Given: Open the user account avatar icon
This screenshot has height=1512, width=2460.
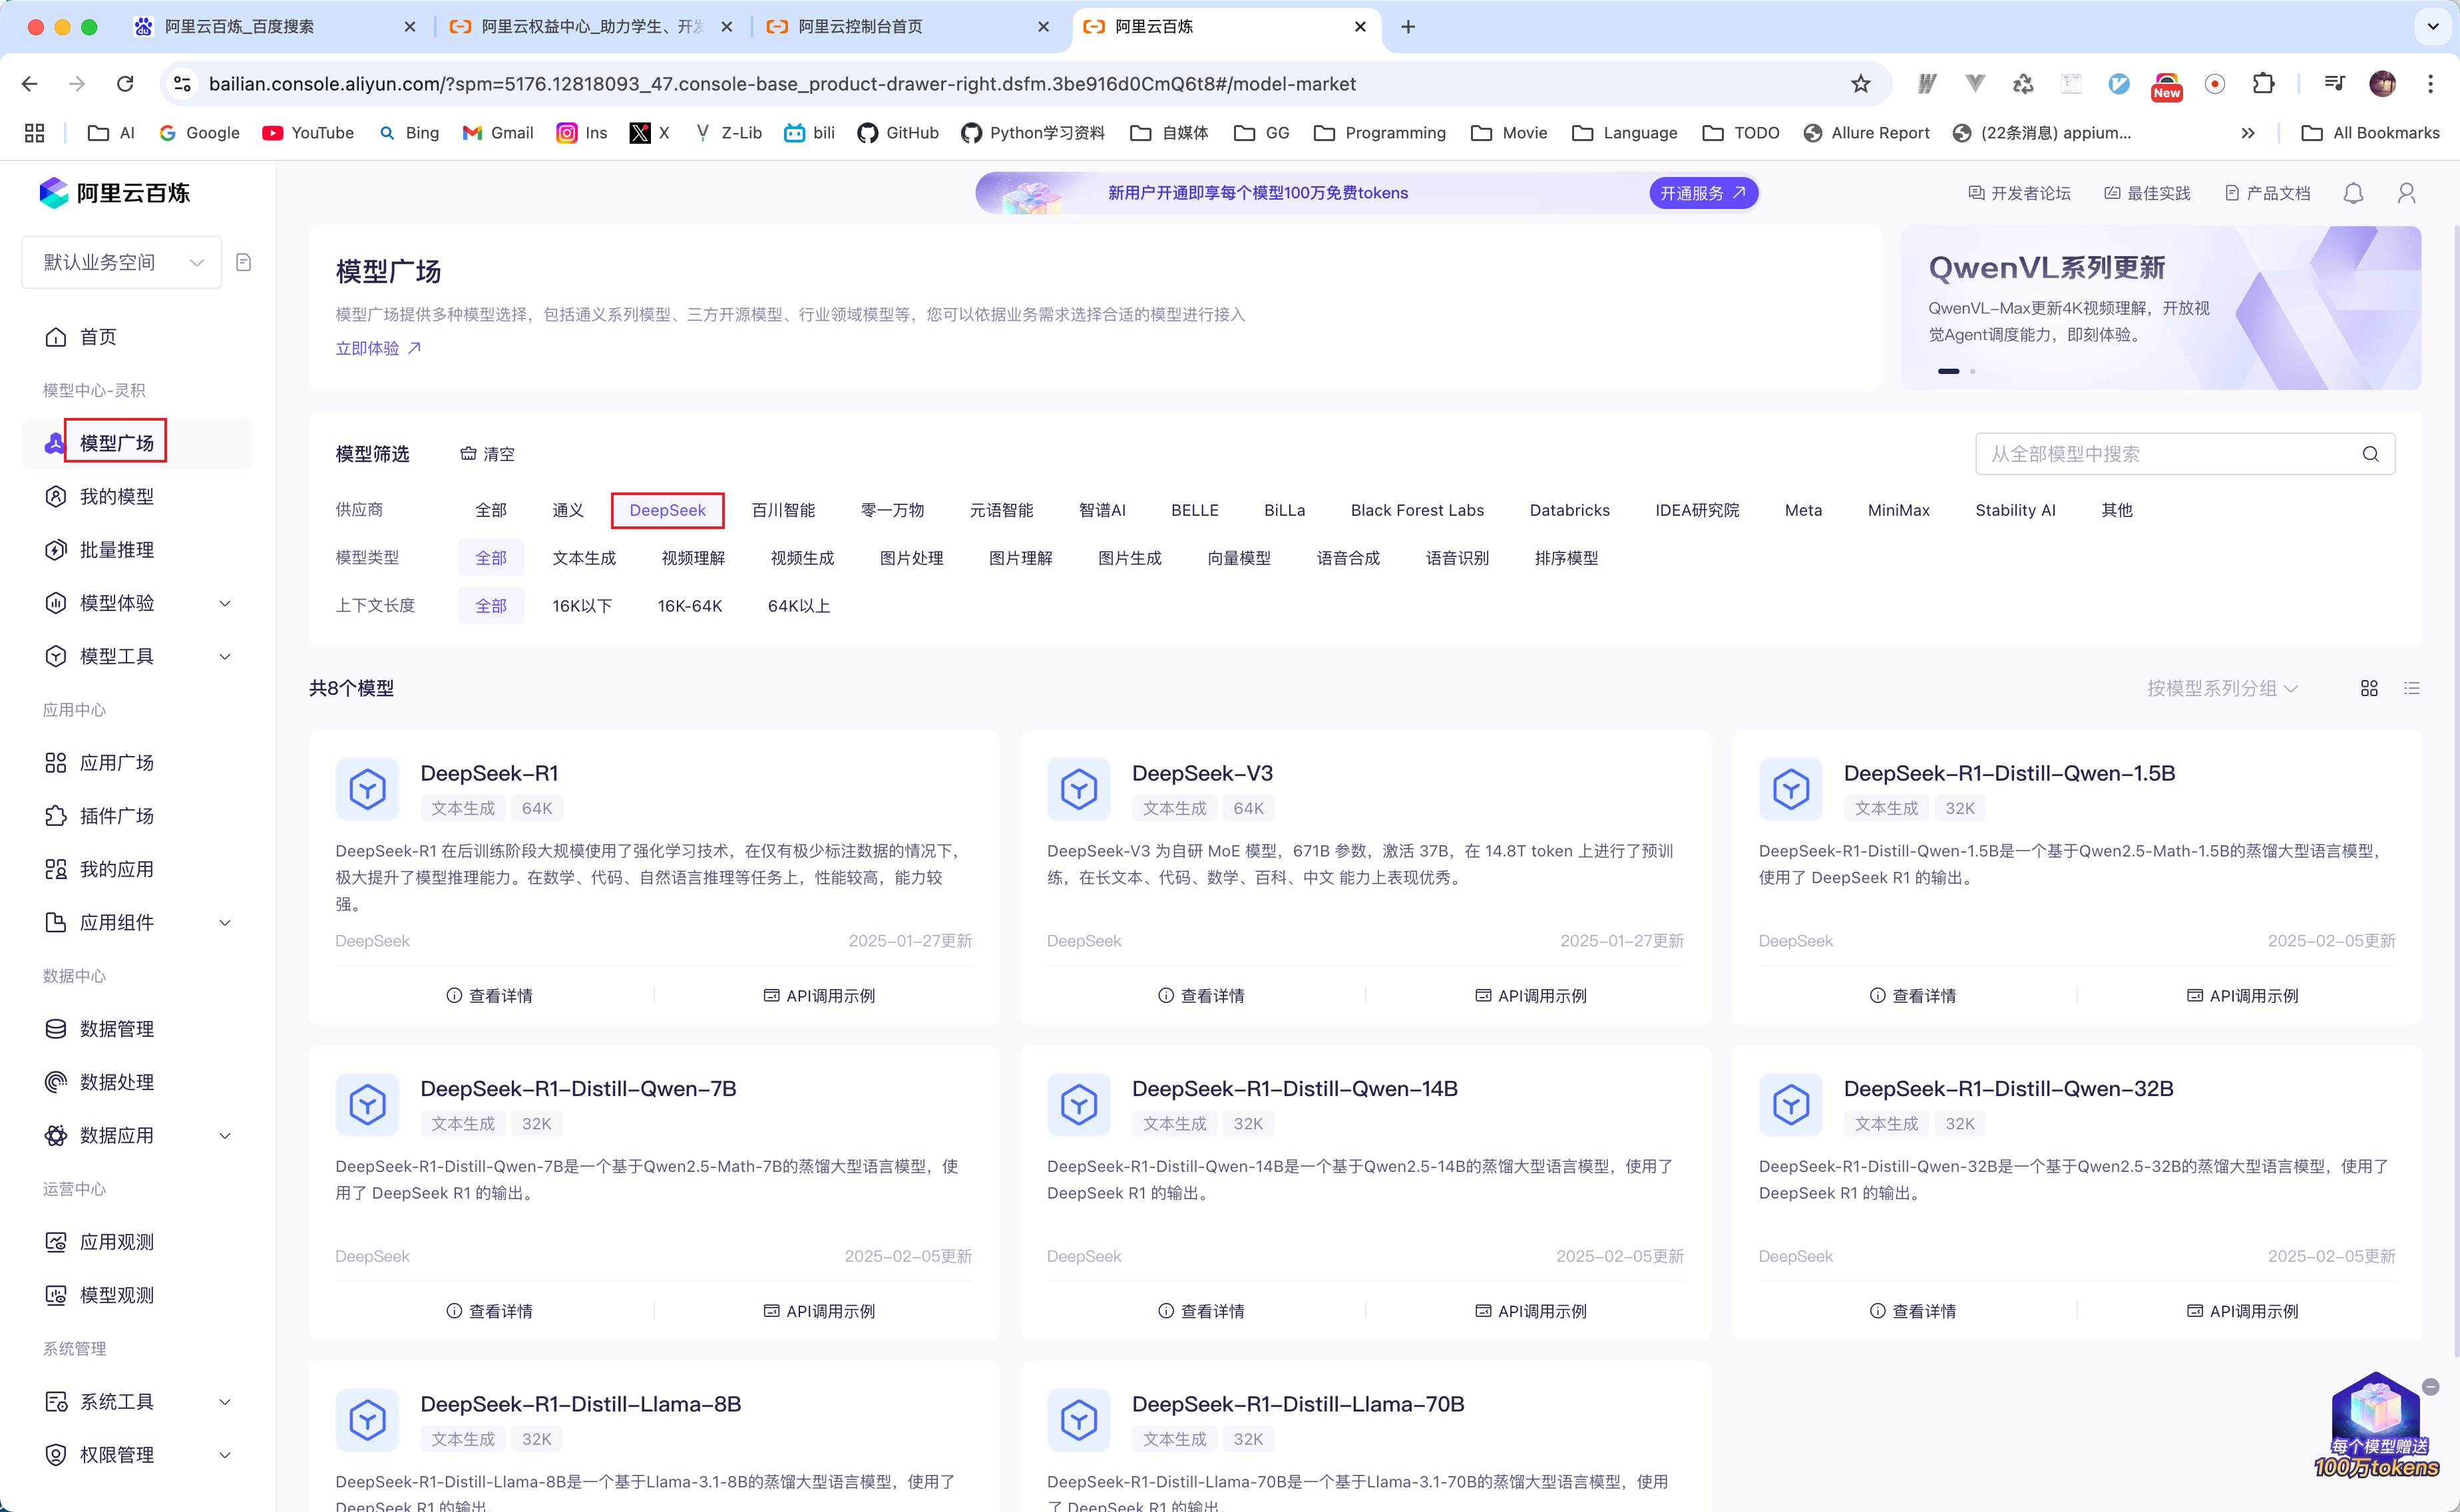Looking at the screenshot, I should coord(2406,193).
